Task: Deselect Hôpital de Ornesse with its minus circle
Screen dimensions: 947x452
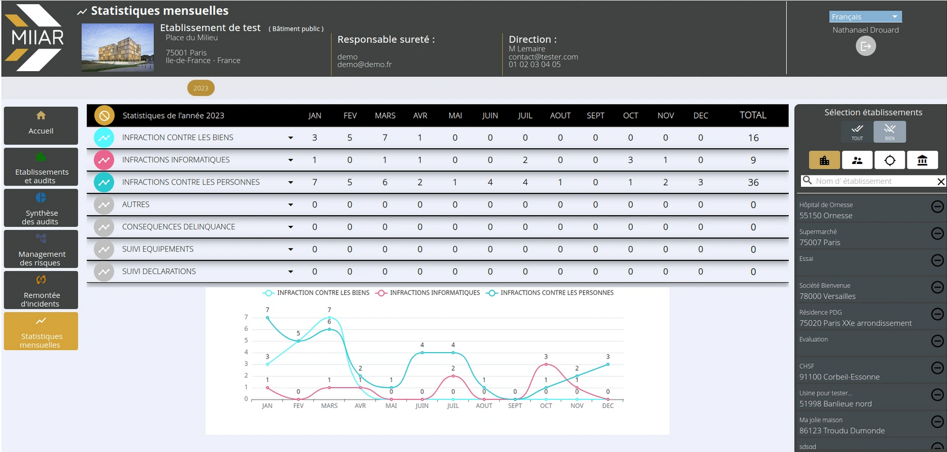Action: click(937, 207)
